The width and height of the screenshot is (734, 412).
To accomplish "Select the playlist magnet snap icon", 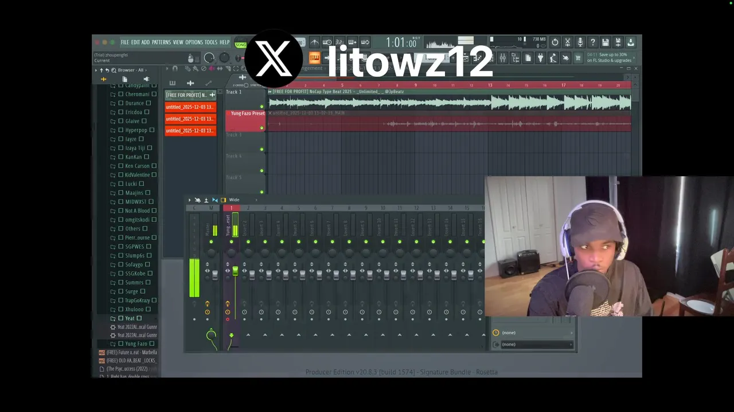I will click(175, 69).
